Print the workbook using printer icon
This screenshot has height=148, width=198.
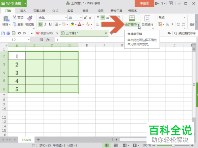click(x=8, y=33)
